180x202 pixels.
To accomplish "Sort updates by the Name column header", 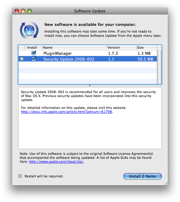I will [74, 47].
